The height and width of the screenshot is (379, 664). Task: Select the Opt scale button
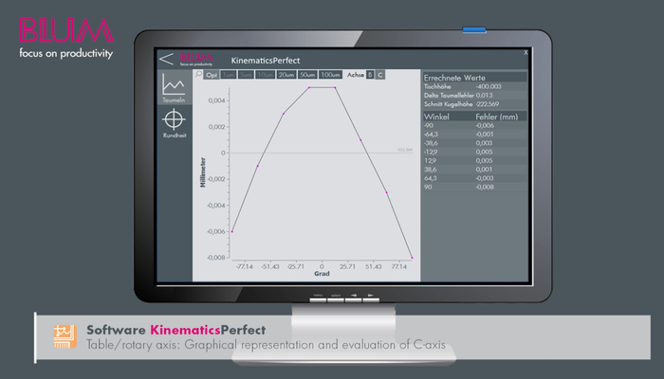212,75
